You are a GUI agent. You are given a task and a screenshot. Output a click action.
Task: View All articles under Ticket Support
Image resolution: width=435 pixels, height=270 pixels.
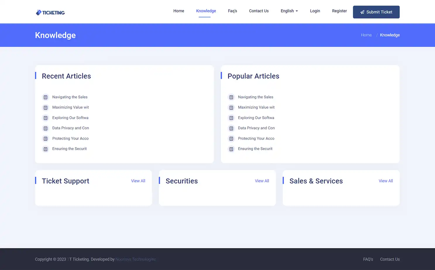point(138,181)
